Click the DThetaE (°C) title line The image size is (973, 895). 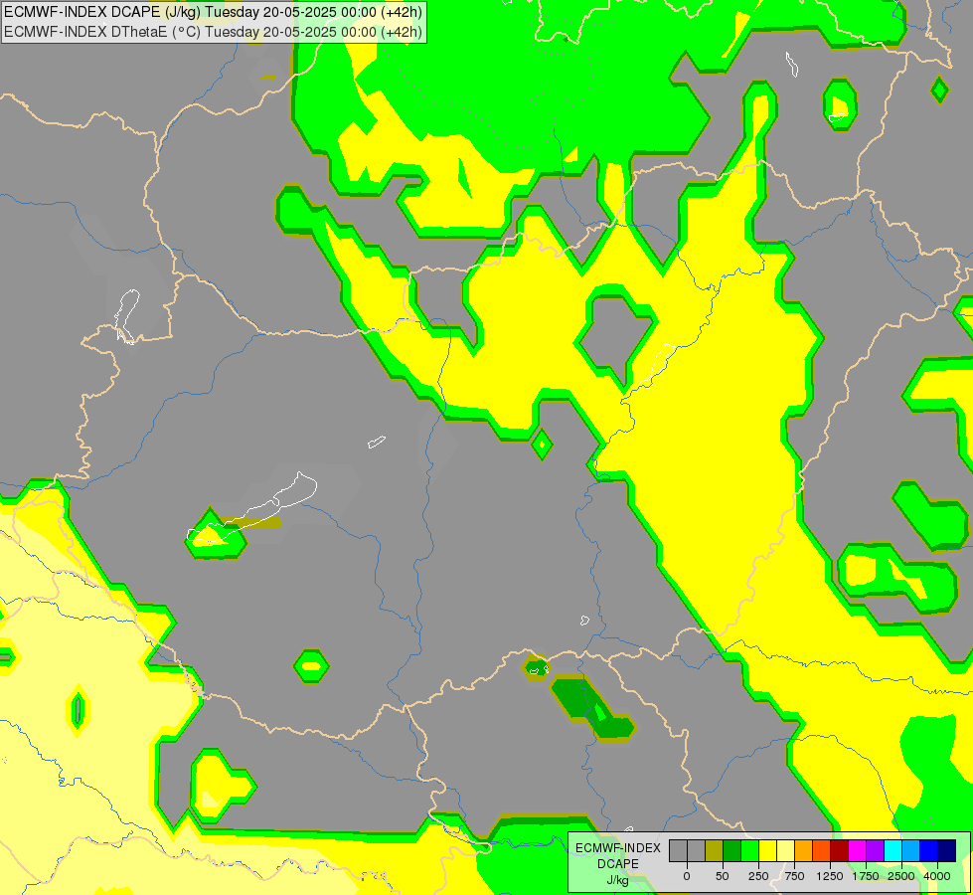[213, 32]
